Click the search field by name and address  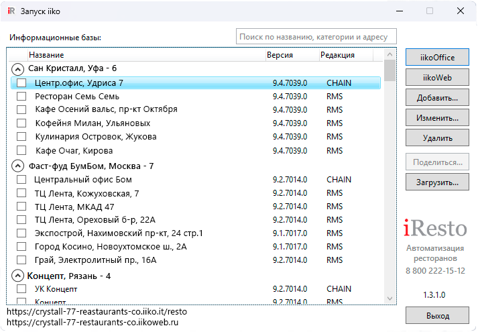coord(316,37)
